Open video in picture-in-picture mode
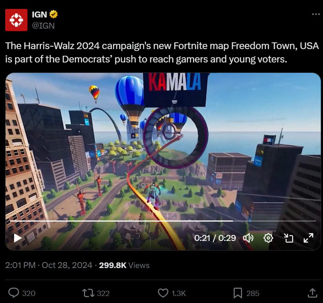 pos(288,238)
